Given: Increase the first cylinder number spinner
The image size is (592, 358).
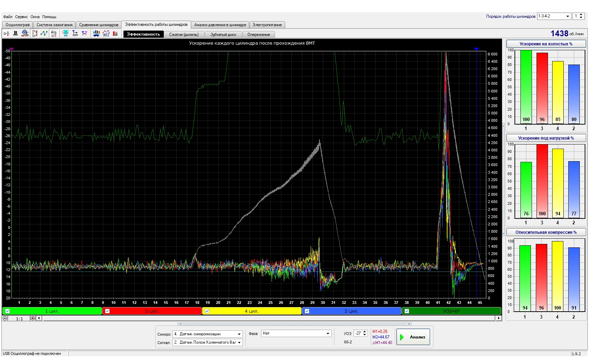Looking at the screenshot, I should pyautogui.click(x=581, y=14).
